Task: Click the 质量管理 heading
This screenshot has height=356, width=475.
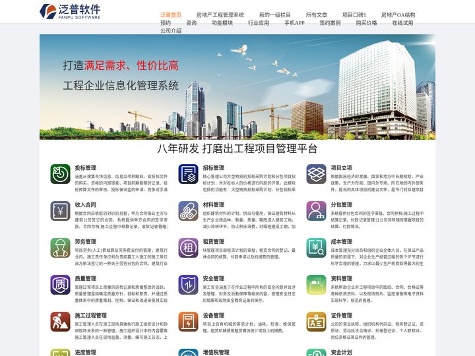Action: tap(85, 278)
